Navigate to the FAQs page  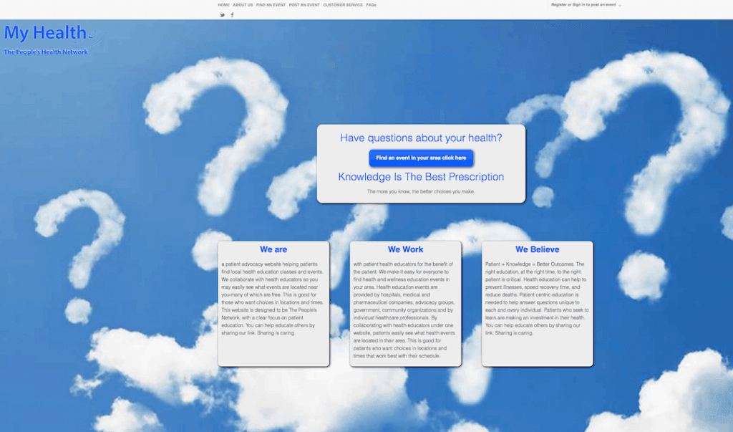tap(371, 5)
